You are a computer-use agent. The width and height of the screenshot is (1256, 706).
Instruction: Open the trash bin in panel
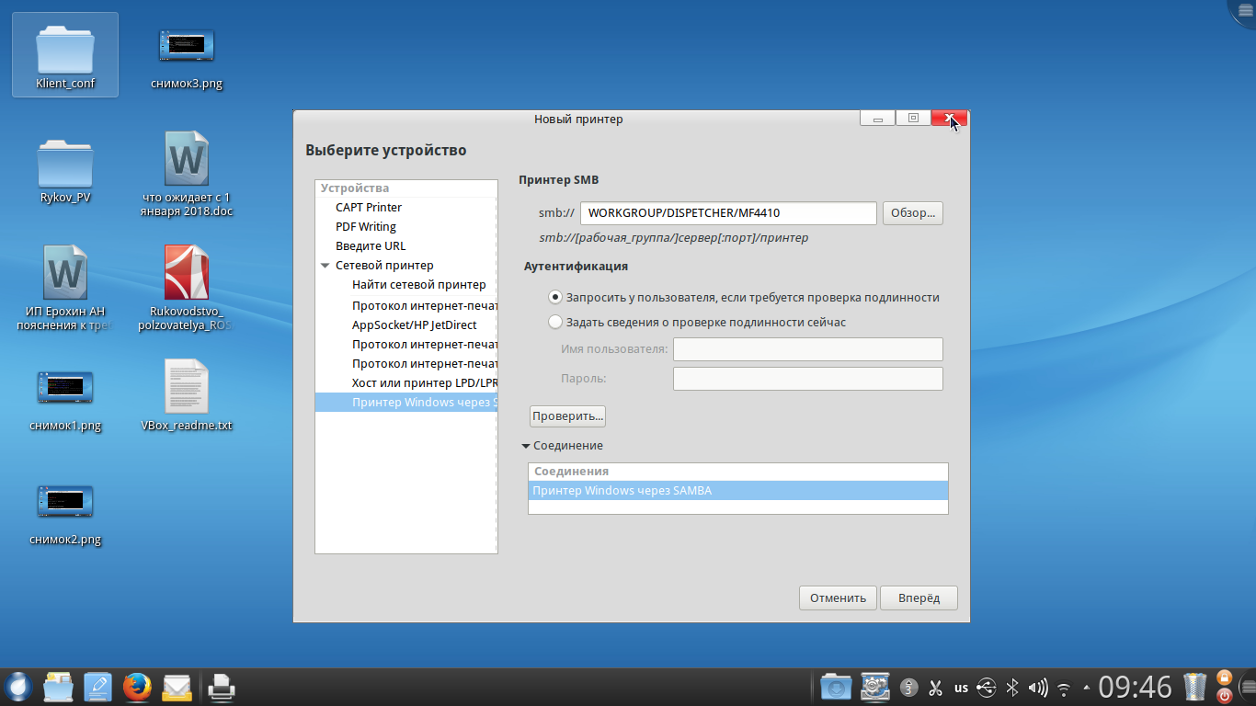(x=1194, y=687)
